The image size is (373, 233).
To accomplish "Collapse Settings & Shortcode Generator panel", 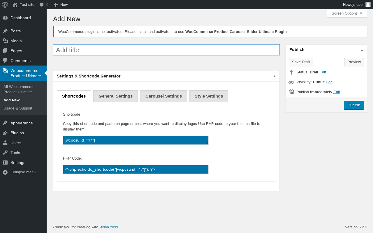I will 274,76.
